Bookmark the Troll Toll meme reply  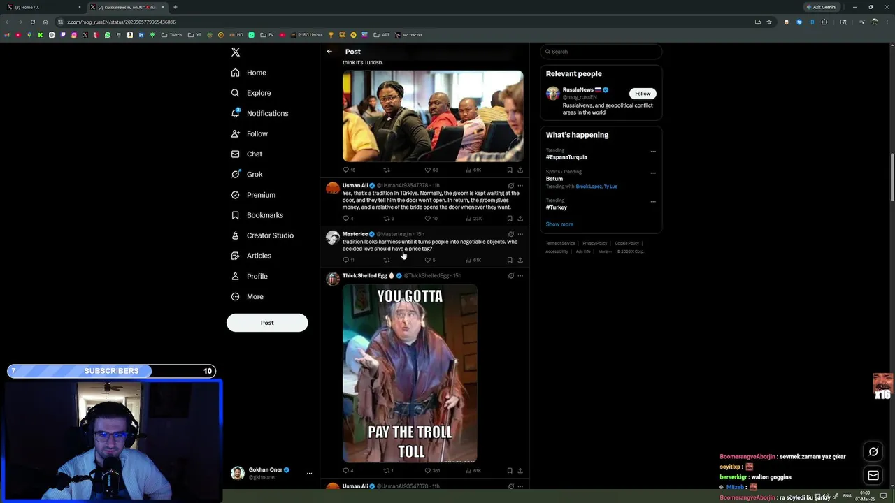pyautogui.click(x=510, y=471)
